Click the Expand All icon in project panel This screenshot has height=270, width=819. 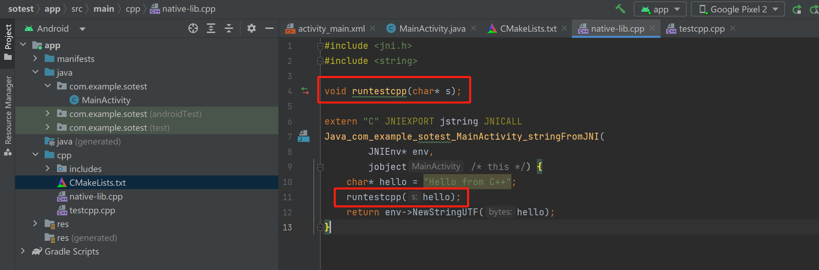211,29
